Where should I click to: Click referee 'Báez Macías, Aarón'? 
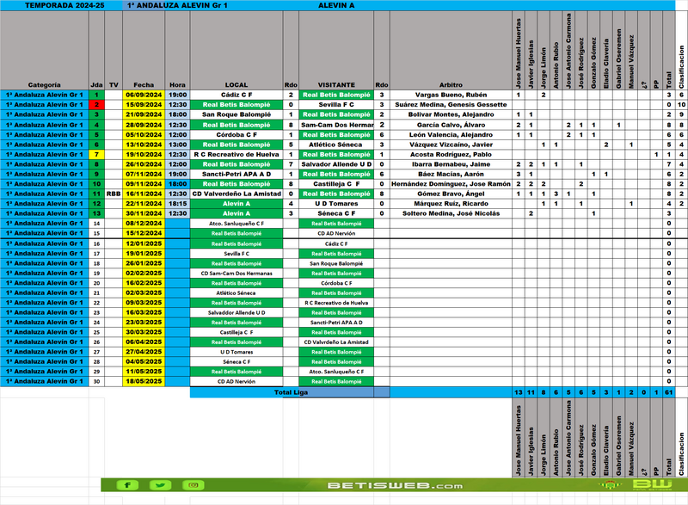(x=451, y=174)
